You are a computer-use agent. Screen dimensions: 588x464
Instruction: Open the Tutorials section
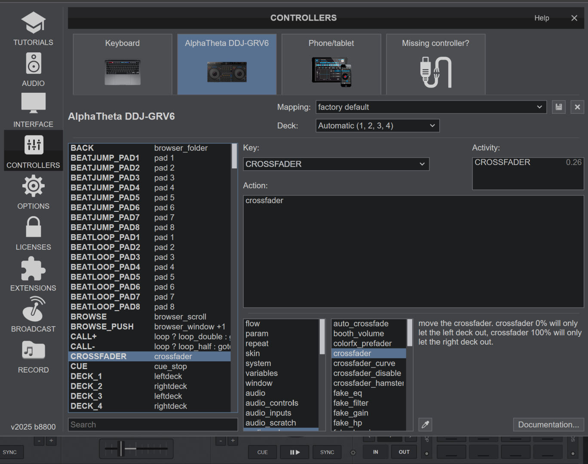(33, 28)
